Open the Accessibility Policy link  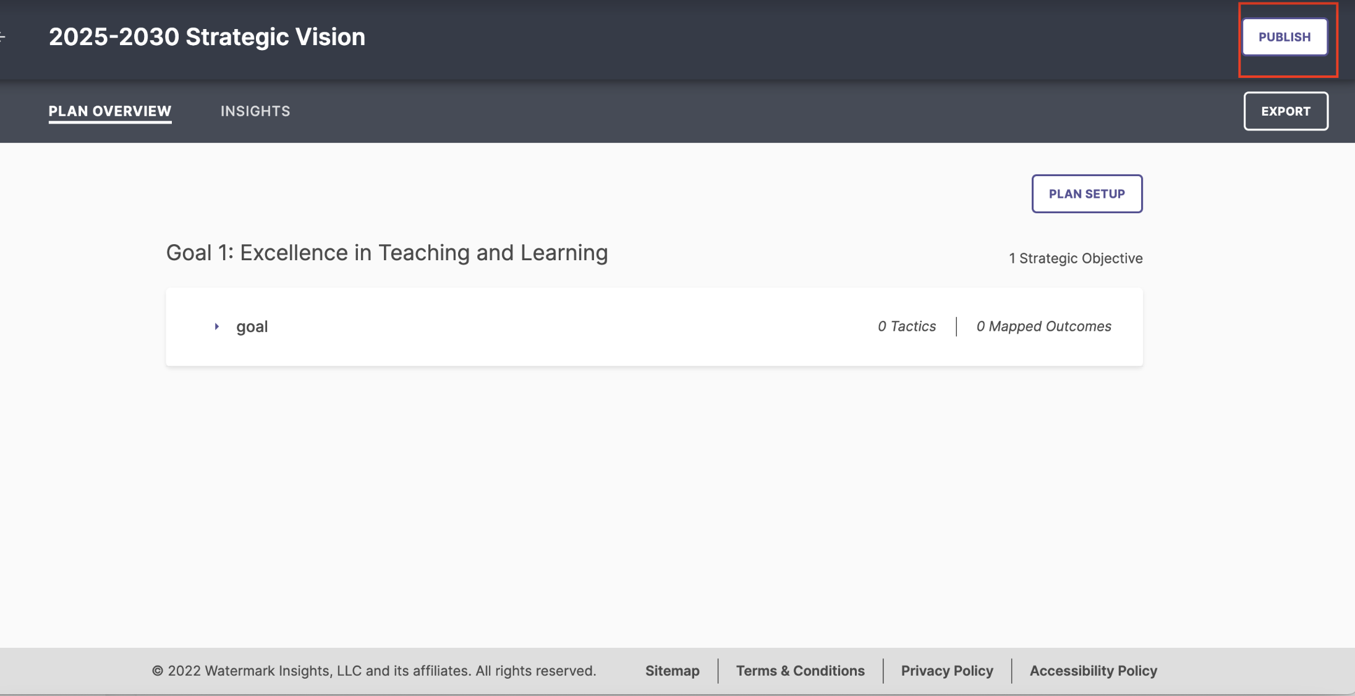(1093, 671)
